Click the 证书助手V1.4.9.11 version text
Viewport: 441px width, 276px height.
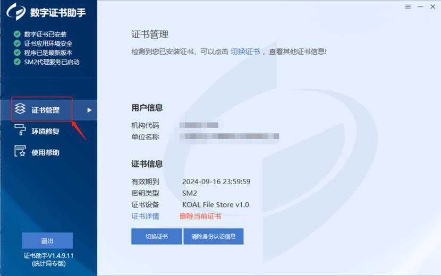pyautogui.click(x=48, y=256)
